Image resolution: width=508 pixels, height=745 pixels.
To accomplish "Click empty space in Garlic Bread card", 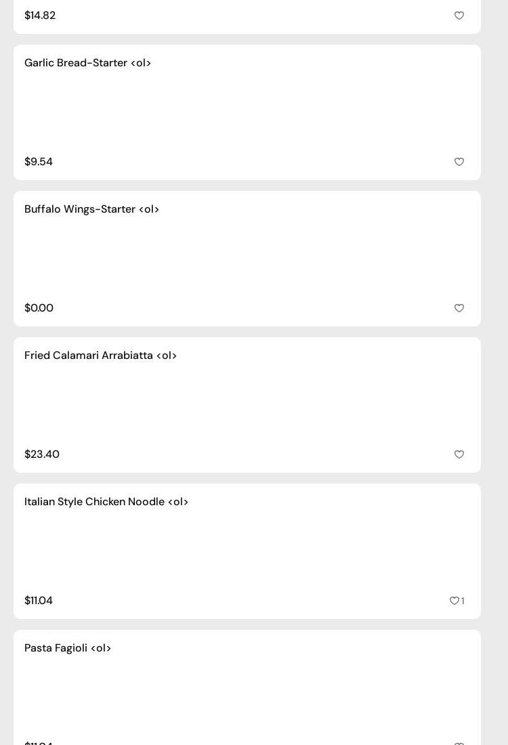I will tap(247, 112).
